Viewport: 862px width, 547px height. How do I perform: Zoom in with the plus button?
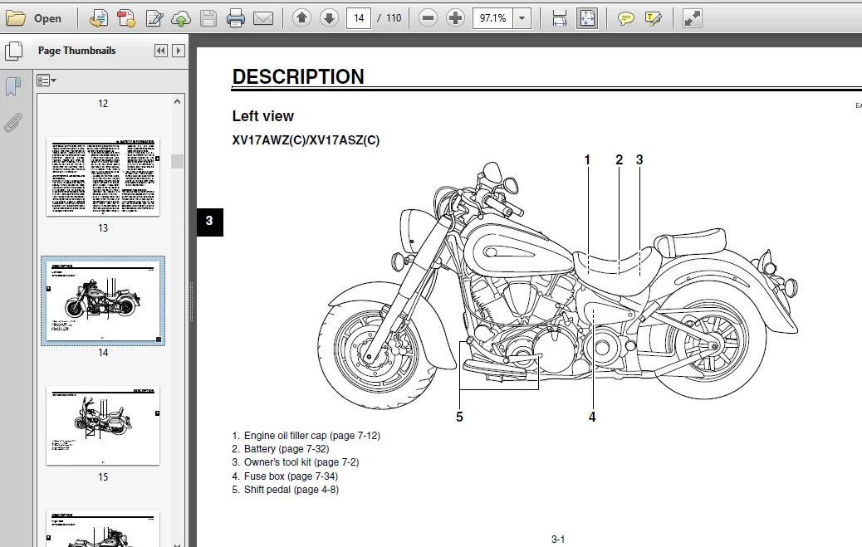point(455,18)
